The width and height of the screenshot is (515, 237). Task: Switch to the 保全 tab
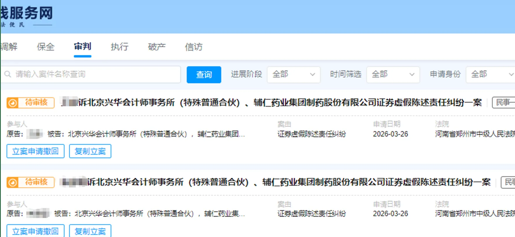(46, 47)
